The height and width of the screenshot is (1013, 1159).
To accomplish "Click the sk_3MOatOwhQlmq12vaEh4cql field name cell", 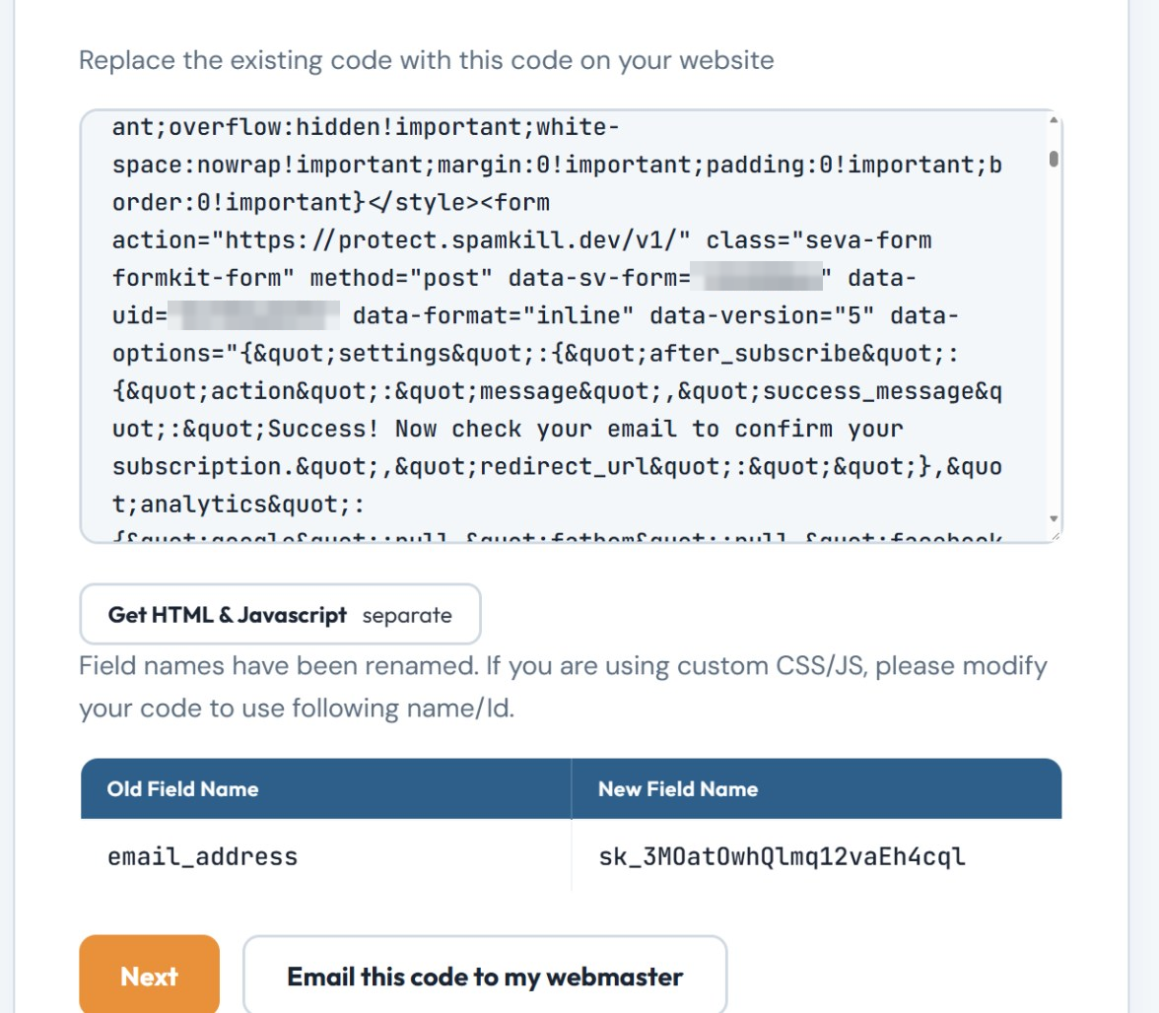I will pyautogui.click(x=817, y=855).
